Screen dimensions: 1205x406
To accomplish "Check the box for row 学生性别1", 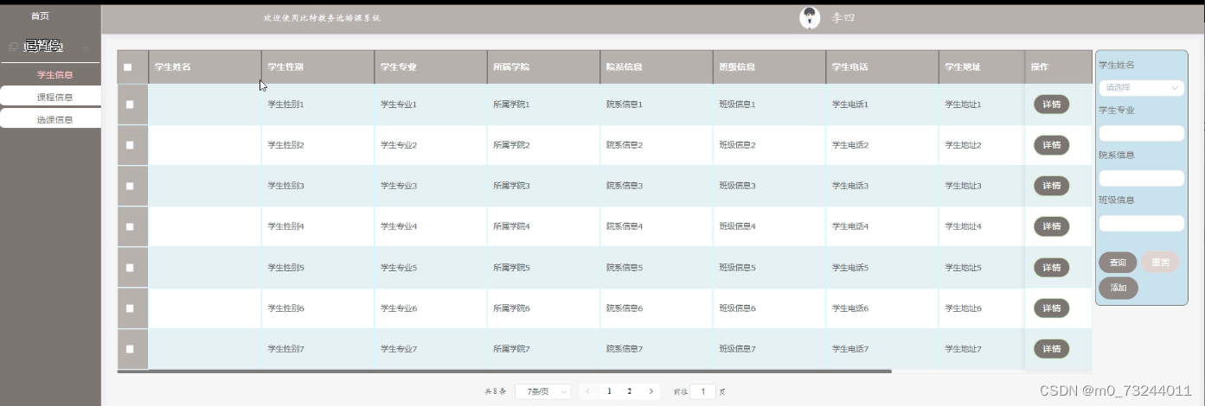I will (x=130, y=105).
